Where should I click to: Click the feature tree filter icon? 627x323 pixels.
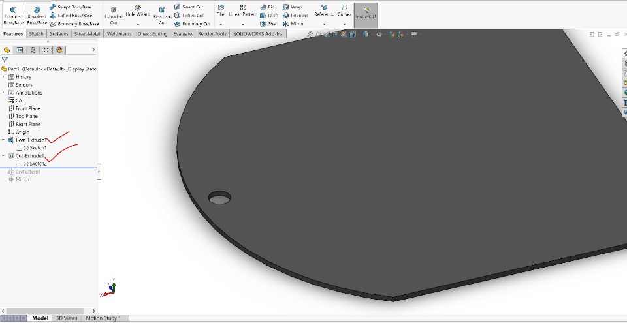(5, 59)
